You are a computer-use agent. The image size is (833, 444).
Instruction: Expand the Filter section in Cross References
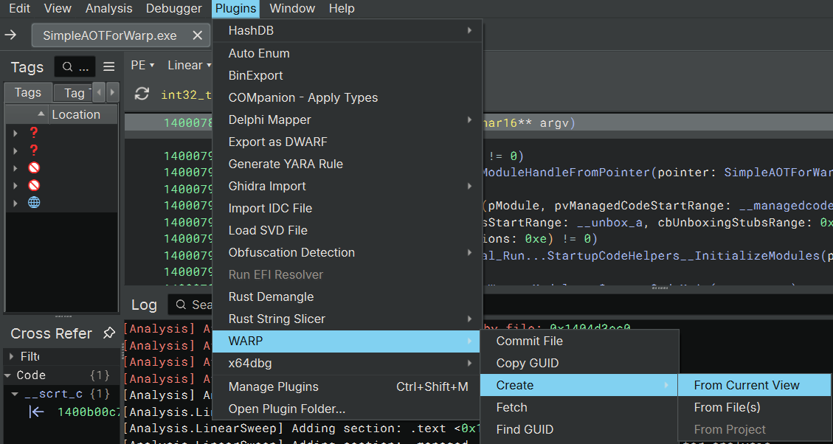[x=10, y=356]
